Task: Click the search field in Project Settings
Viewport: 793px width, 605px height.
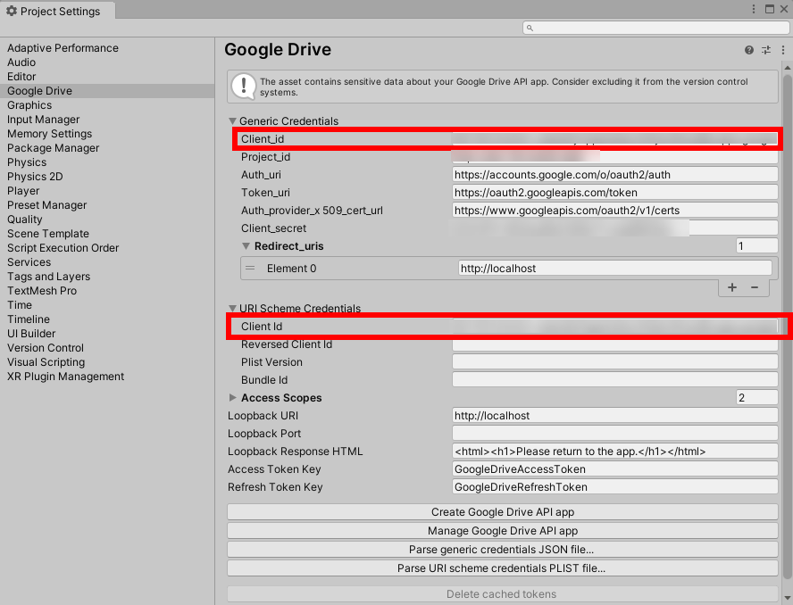Action: click(x=655, y=28)
